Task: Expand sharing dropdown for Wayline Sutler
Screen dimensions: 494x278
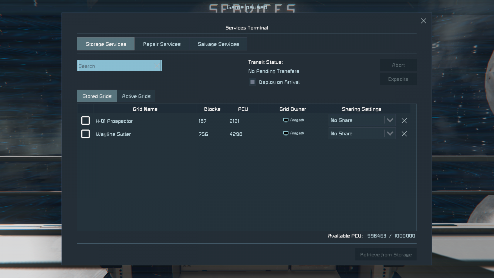Action: tap(390, 134)
